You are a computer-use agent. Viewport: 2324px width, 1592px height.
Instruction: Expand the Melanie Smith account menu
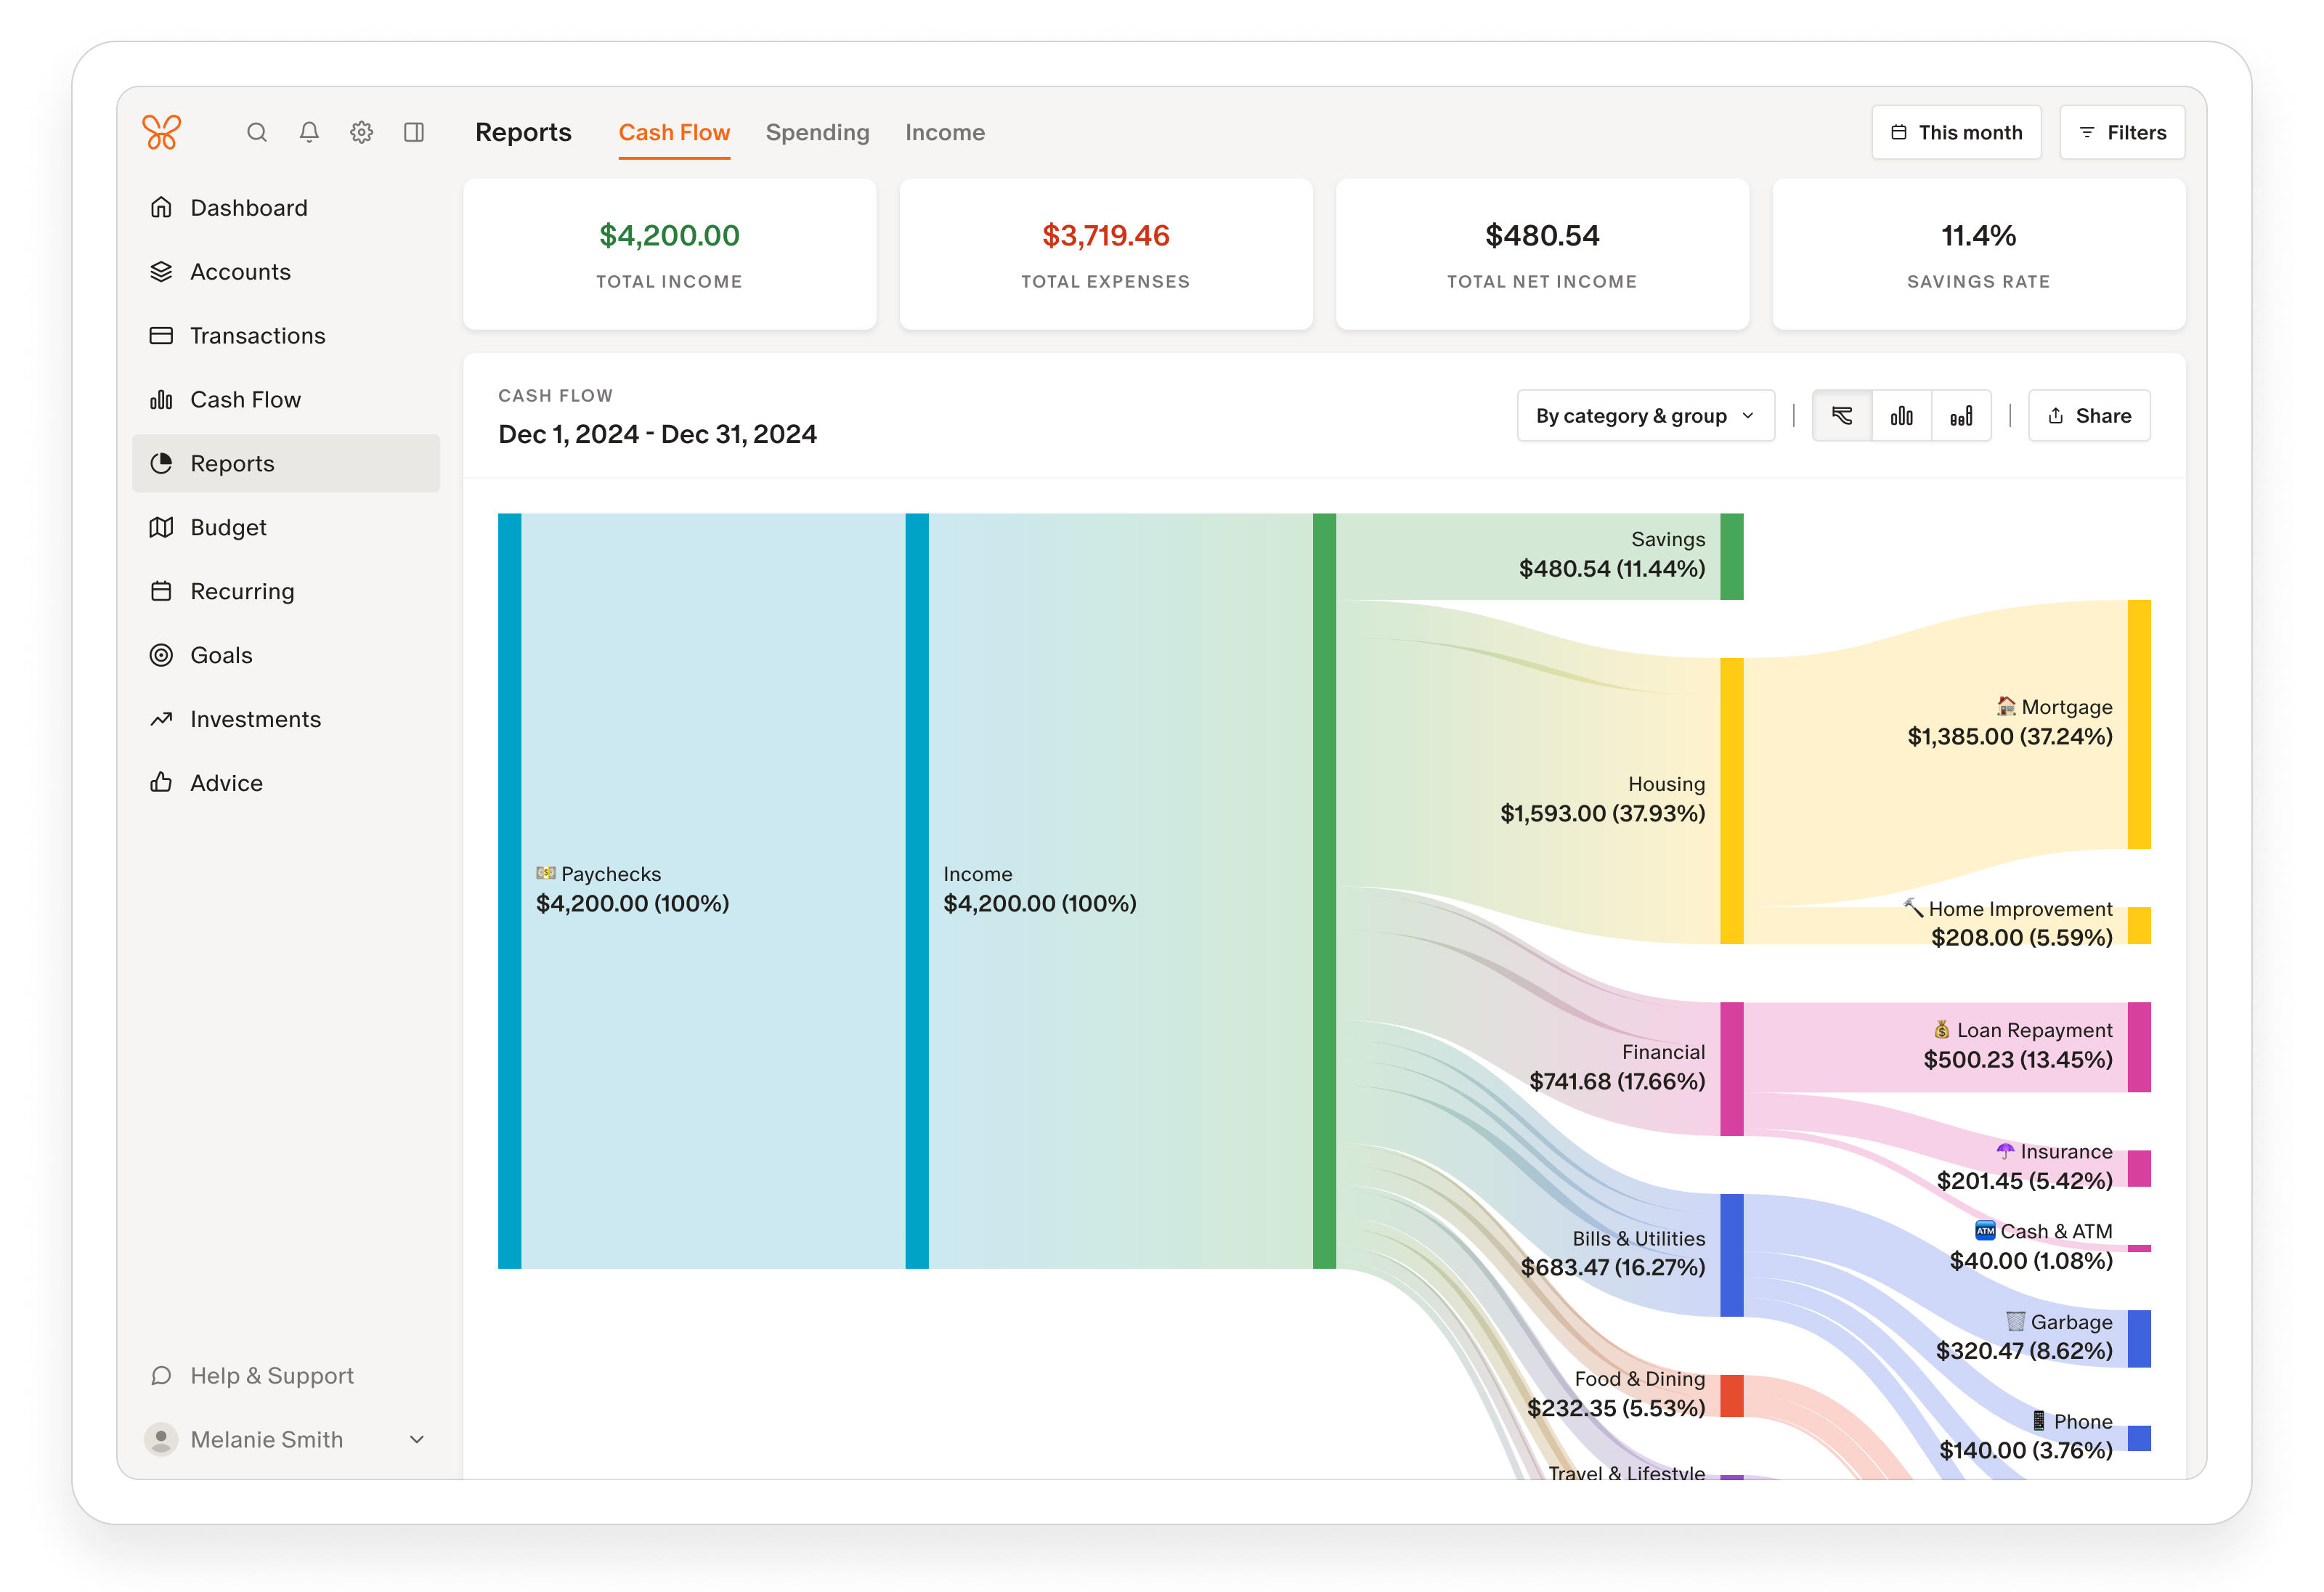tap(416, 1439)
